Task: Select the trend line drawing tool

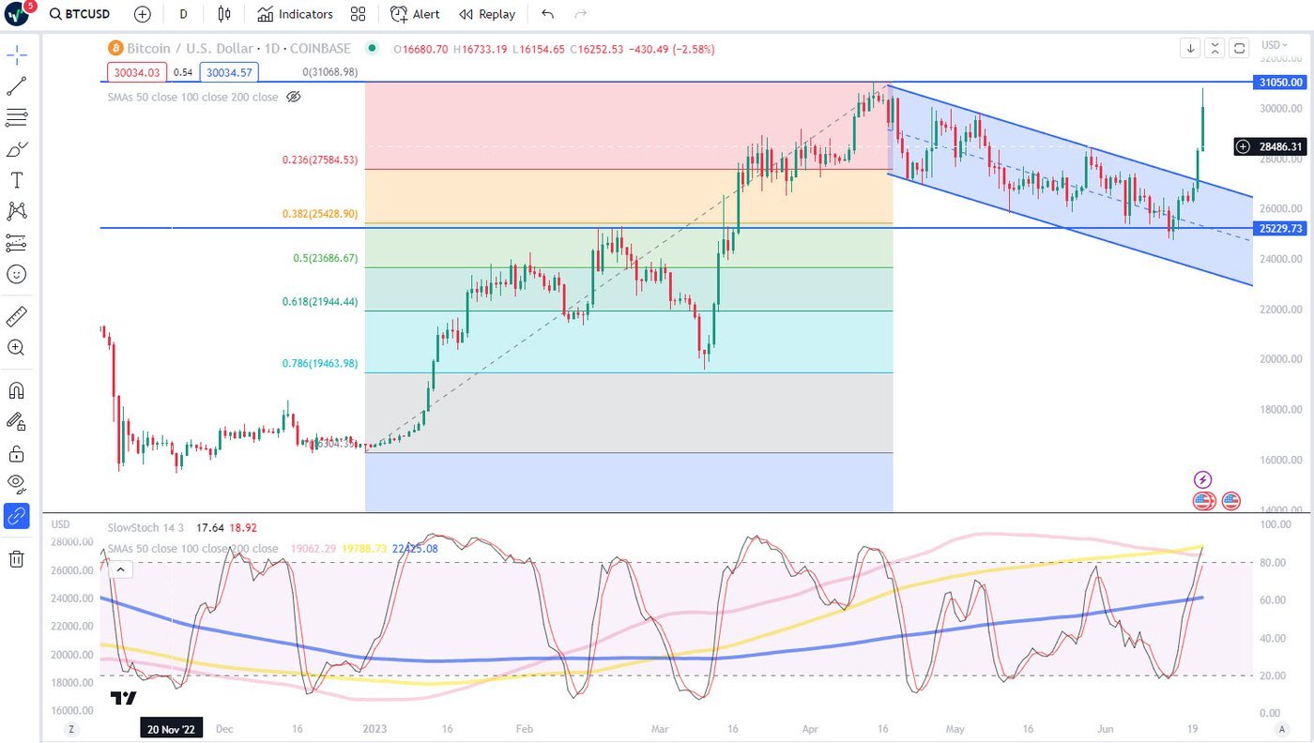Action: (17, 86)
